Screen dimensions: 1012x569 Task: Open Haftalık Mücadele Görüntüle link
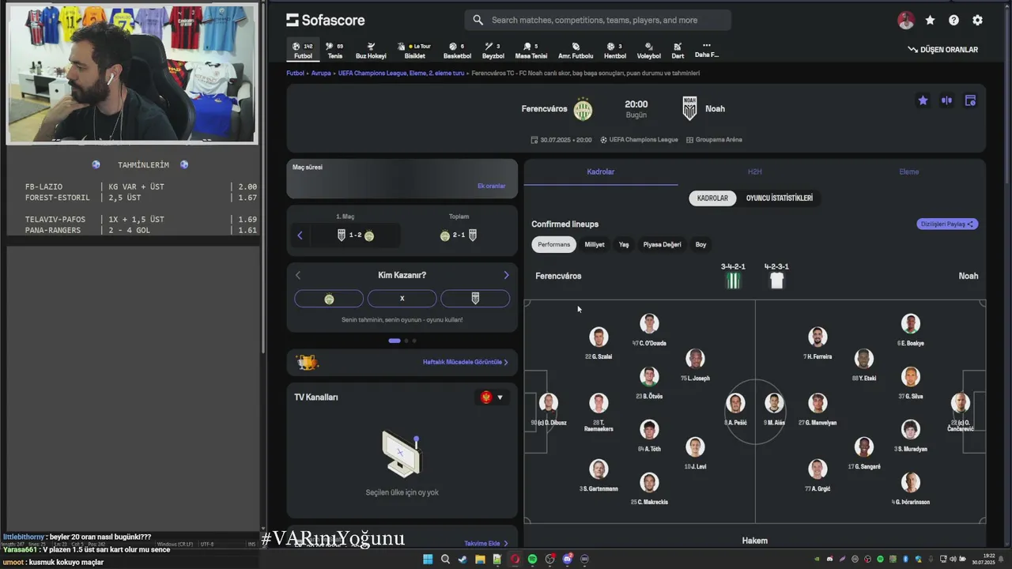point(465,362)
